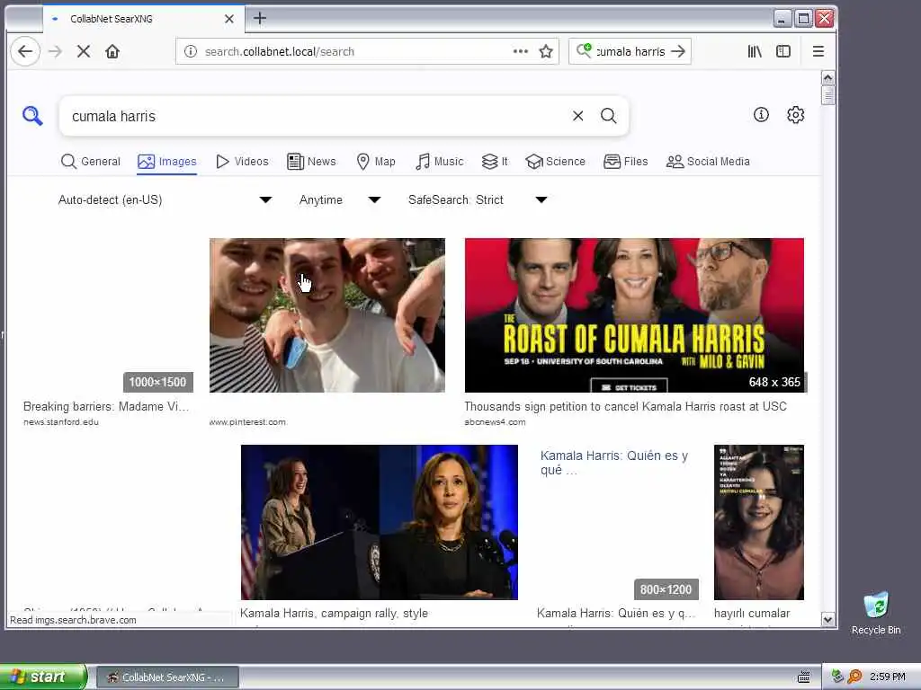Click the system tray clock 2:59 PM
Screen dimensions: 921x690
(x=888, y=677)
